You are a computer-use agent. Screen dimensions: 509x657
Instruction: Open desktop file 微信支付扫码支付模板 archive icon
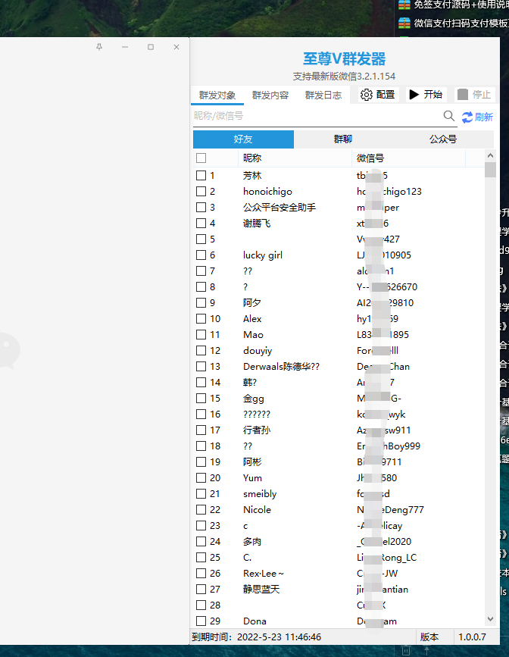(x=404, y=23)
